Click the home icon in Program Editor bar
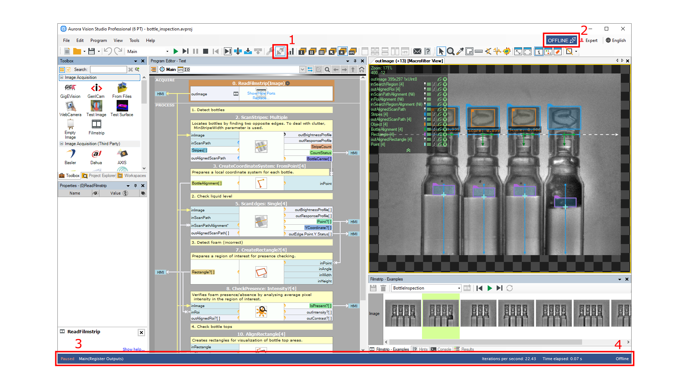The height and width of the screenshot is (387, 689). 362,70
